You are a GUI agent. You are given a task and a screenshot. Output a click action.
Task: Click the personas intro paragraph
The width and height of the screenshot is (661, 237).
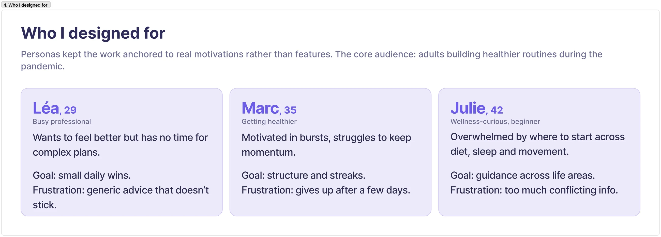(311, 60)
